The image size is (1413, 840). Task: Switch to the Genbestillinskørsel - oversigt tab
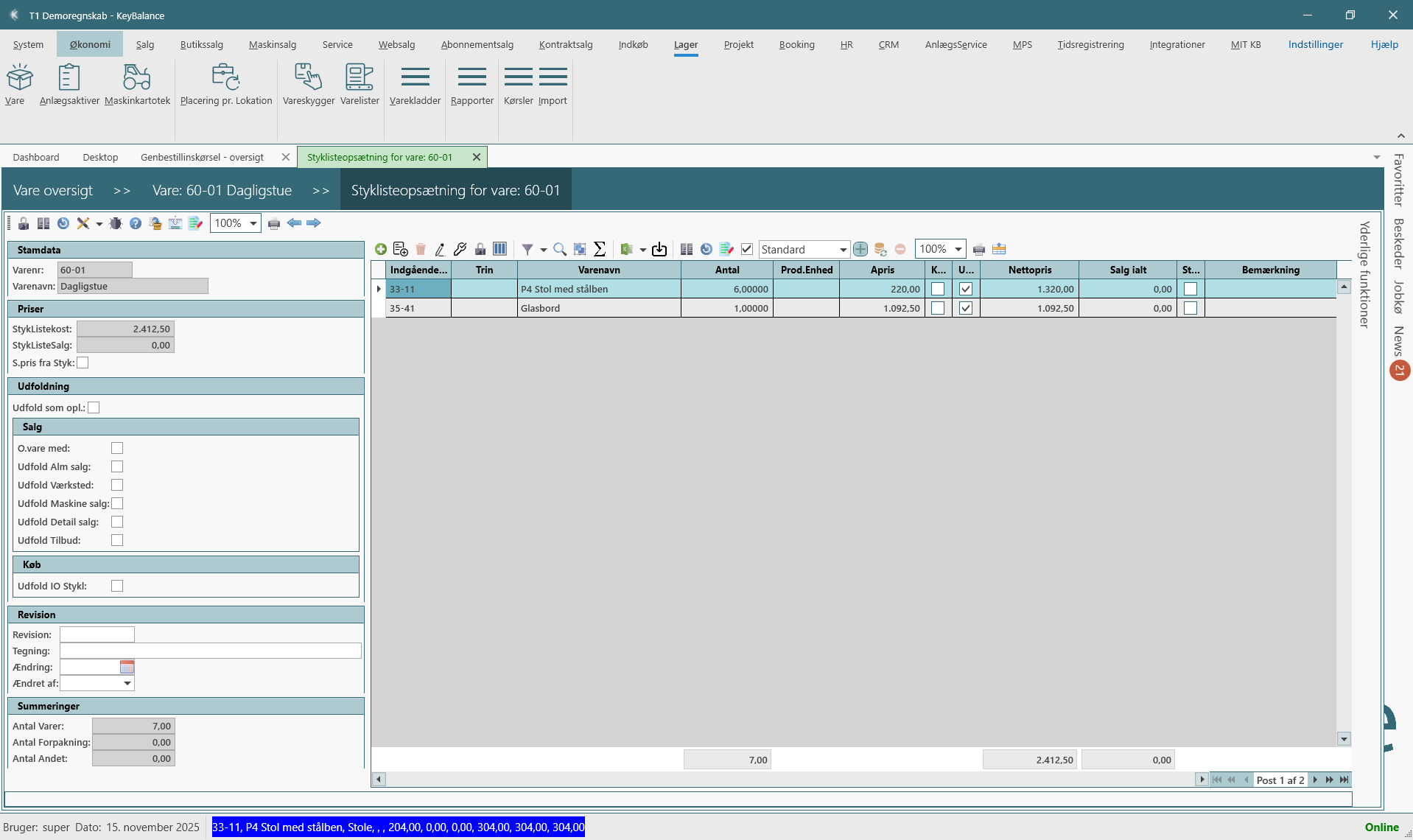click(202, 157)
